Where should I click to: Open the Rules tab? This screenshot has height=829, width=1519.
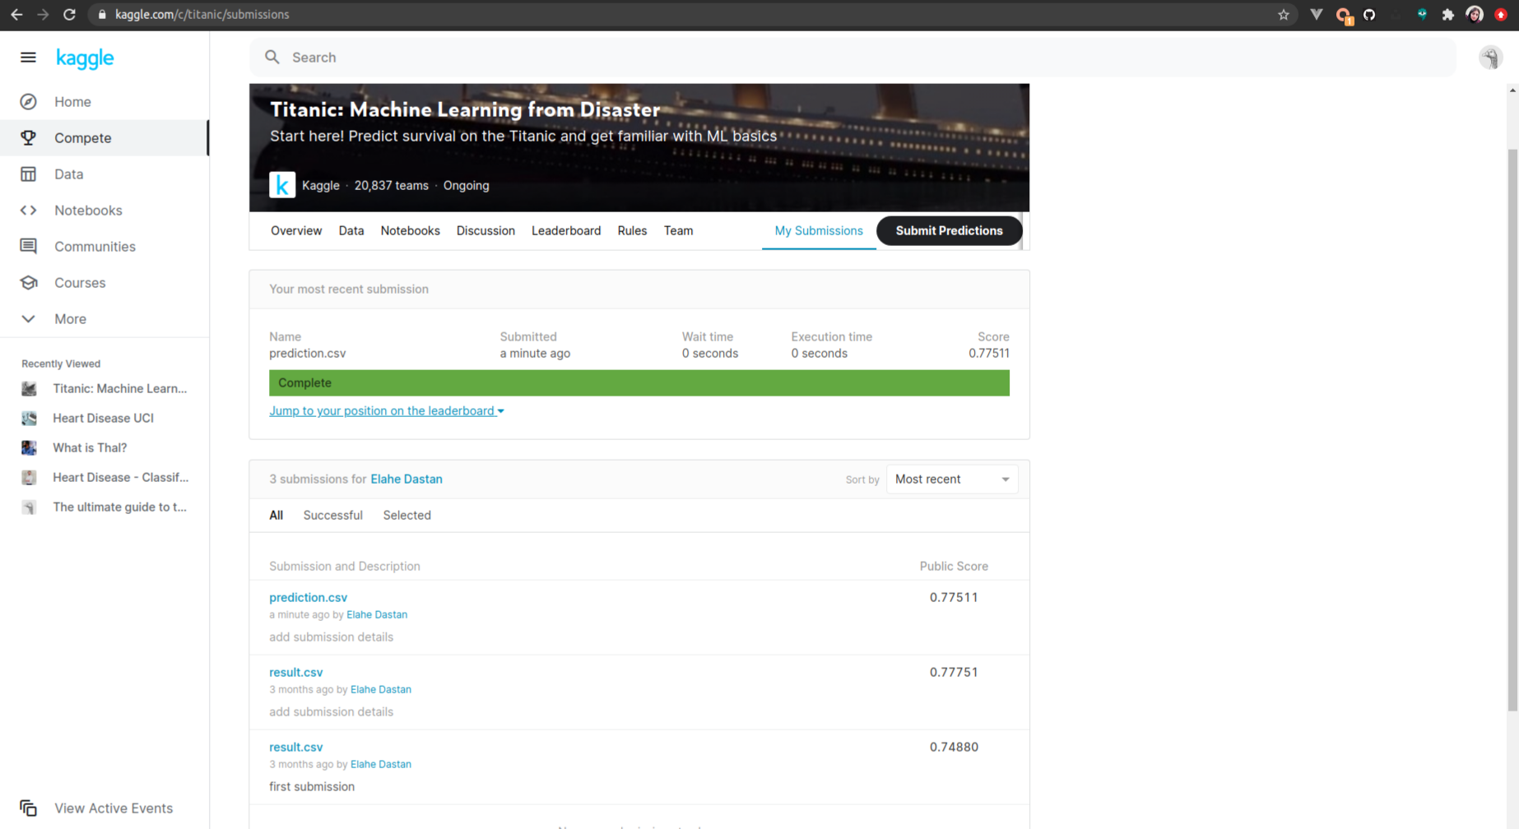coord(632,231)
